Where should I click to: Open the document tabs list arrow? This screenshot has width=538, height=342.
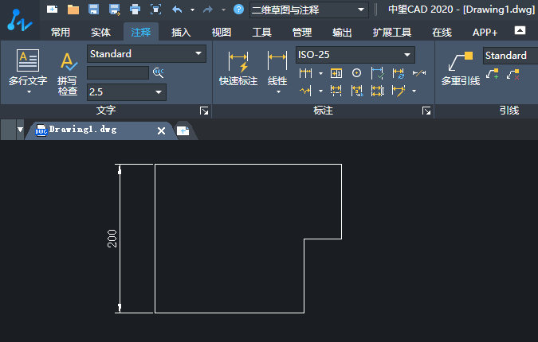click(x=20, y=130)
